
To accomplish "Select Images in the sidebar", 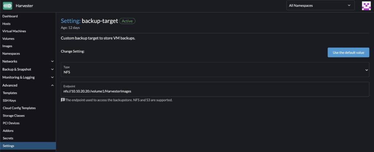I will coord(7,46).
